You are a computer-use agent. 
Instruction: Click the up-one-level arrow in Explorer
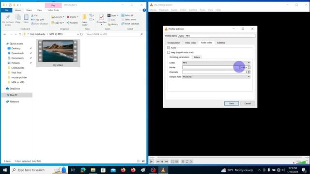click(20, 34)
